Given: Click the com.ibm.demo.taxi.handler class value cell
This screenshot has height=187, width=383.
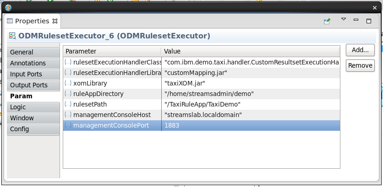Looking at the screenshot, I should point(251,62).
